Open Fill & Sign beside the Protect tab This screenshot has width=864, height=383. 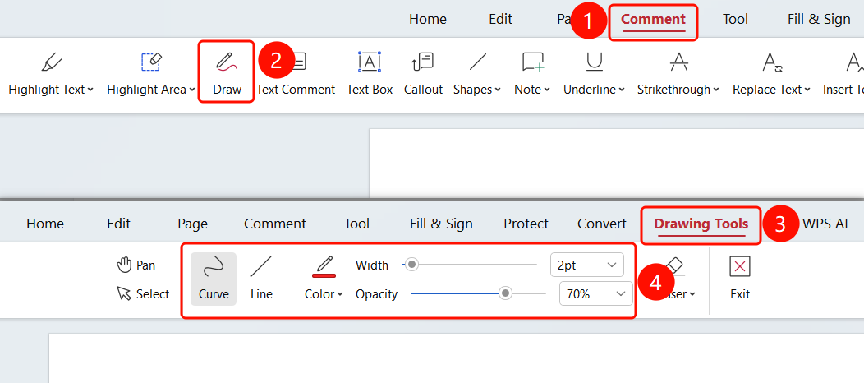click(x=441, y=224)
